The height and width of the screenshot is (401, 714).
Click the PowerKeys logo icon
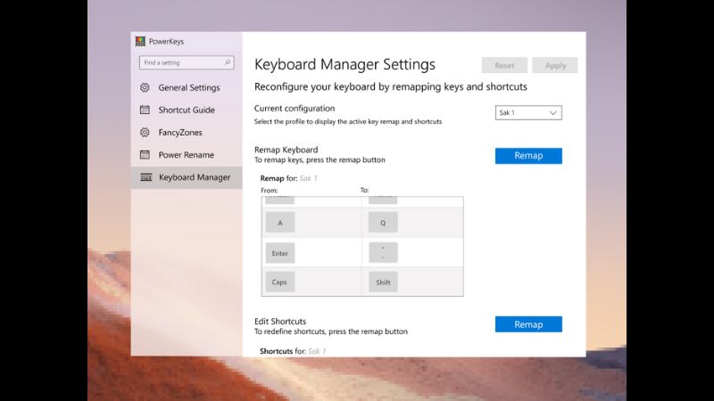(140, 41)
